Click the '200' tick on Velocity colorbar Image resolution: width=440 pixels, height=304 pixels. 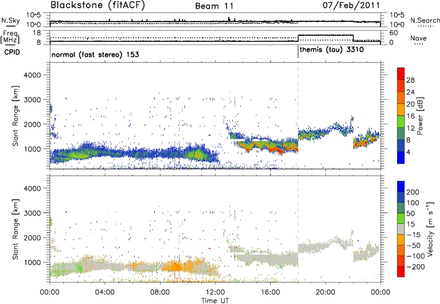(413, 192)
